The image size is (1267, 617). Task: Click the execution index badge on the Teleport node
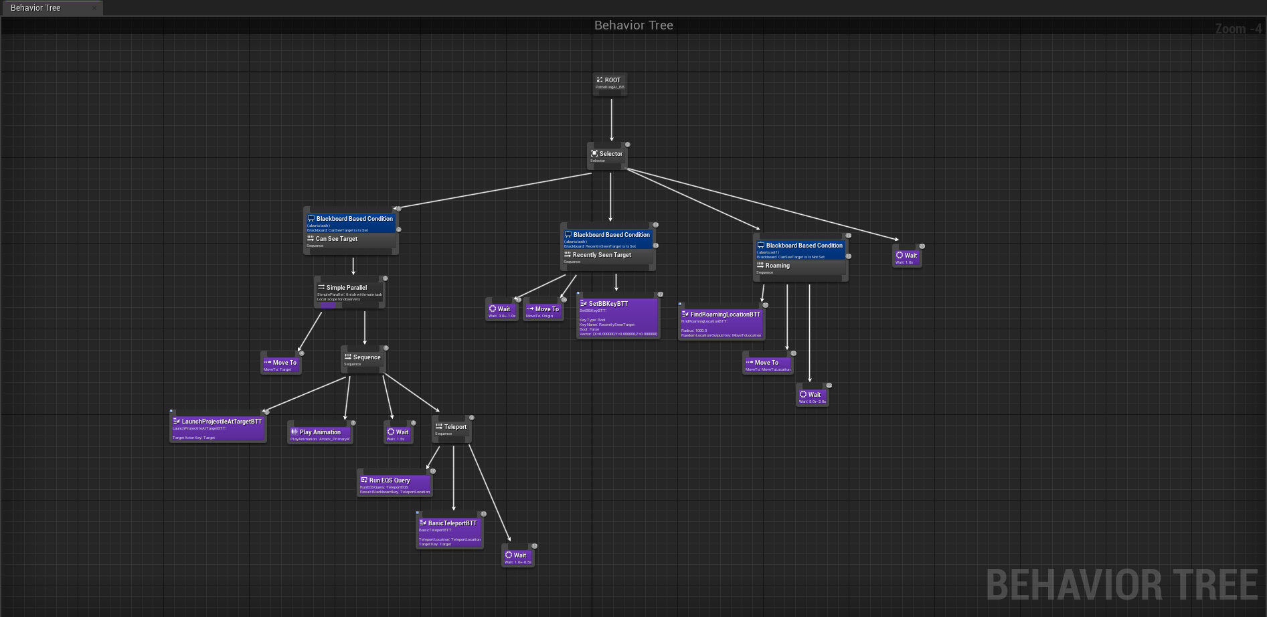coord(471,418)
